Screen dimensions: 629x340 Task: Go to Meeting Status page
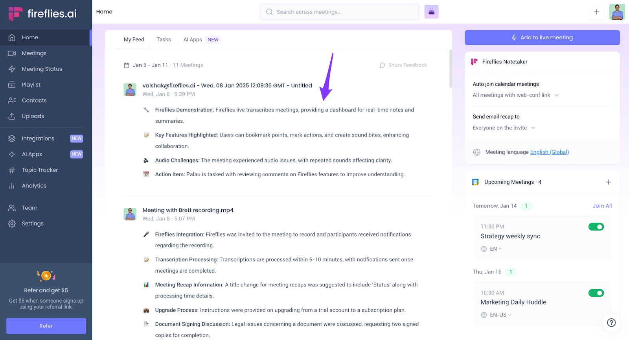pyautogui.click(x=46, y=69)
